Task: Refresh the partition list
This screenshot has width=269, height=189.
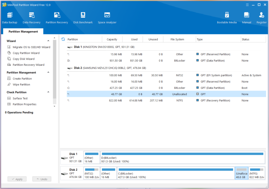Action: [x=63, y=39]
